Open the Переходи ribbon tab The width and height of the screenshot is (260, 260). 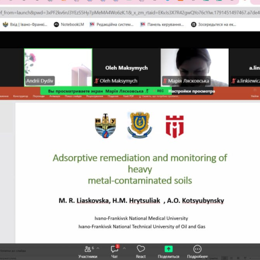click(x=39, y=96)
